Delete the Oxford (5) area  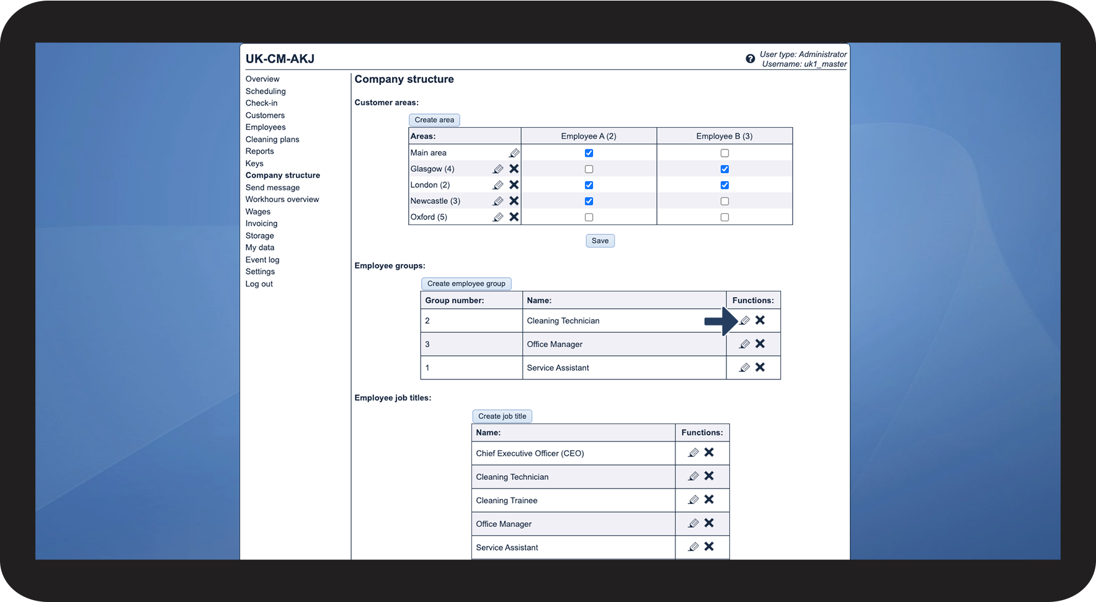click(514, 217)
